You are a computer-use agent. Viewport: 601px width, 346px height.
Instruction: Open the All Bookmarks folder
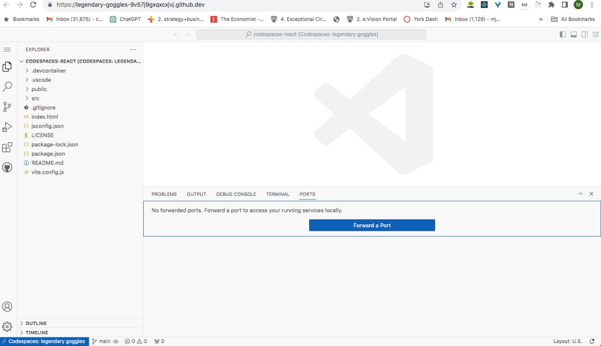573,19
